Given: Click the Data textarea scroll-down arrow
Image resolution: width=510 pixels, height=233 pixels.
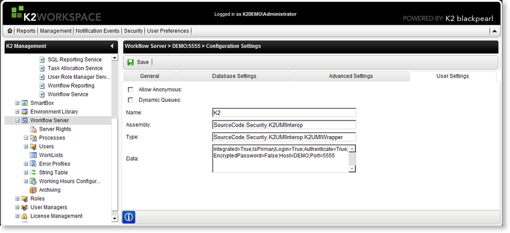Looking at the screenshot, I should (352, 168).
